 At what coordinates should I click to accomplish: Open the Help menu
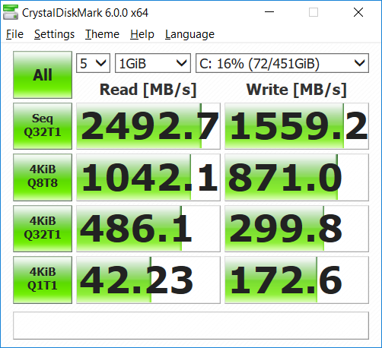tap(142, 34)
